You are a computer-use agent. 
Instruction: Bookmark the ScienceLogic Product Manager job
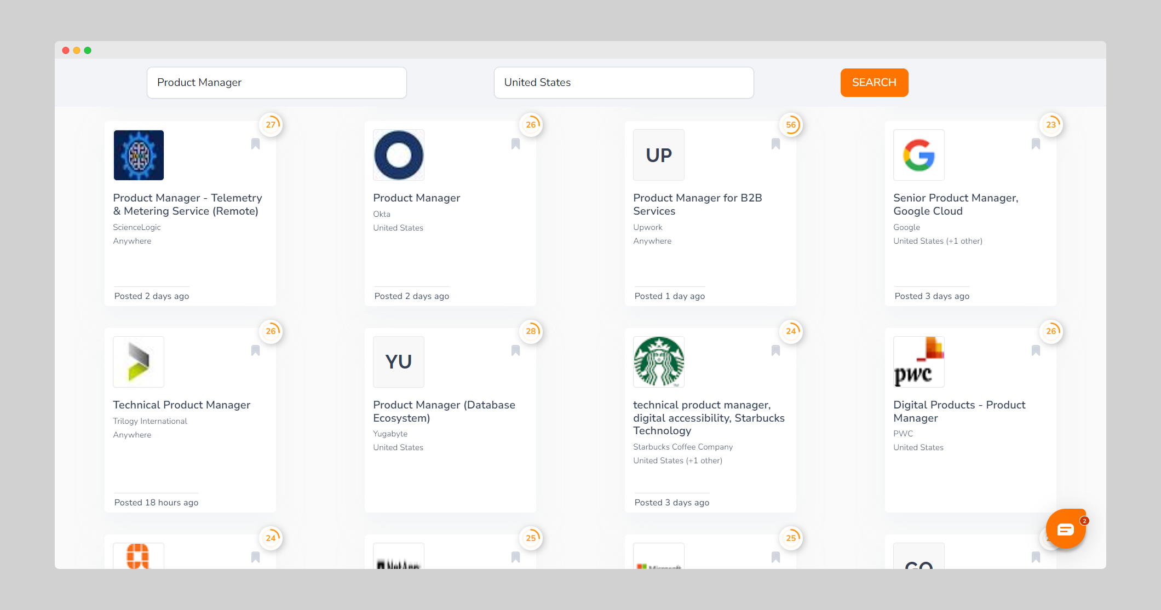(x=255, y=144)
